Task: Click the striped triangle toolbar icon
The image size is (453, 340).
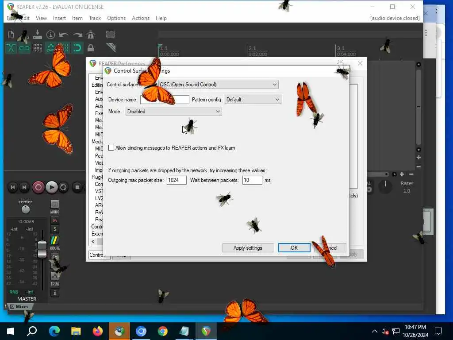Action: [x=111, y=47]
